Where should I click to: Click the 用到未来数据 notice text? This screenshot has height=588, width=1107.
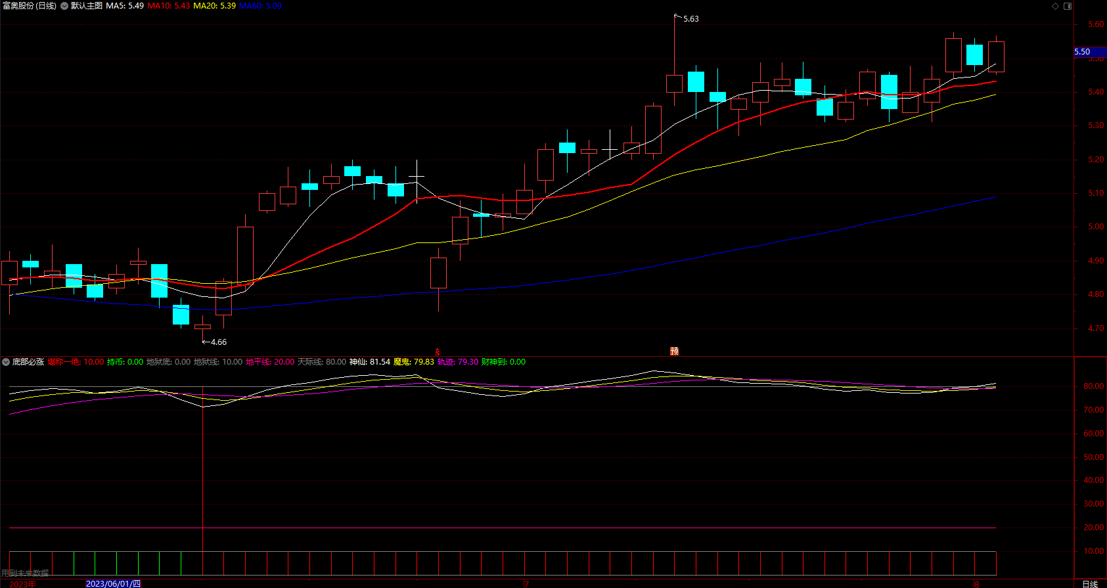(x=25, y=574)
